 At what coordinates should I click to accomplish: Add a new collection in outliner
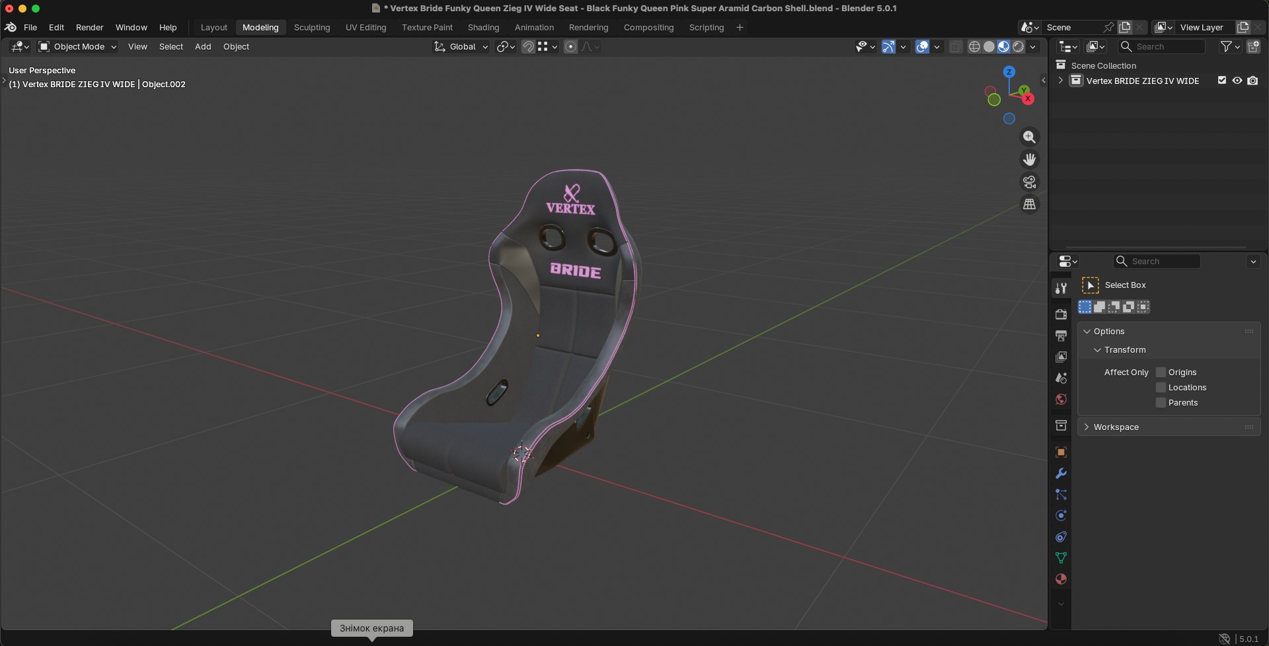pyautogui.click(x=1253, y=46)
